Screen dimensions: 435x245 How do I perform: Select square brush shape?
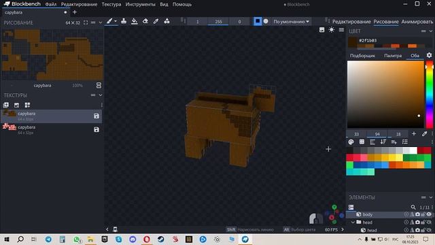(258, 21)
